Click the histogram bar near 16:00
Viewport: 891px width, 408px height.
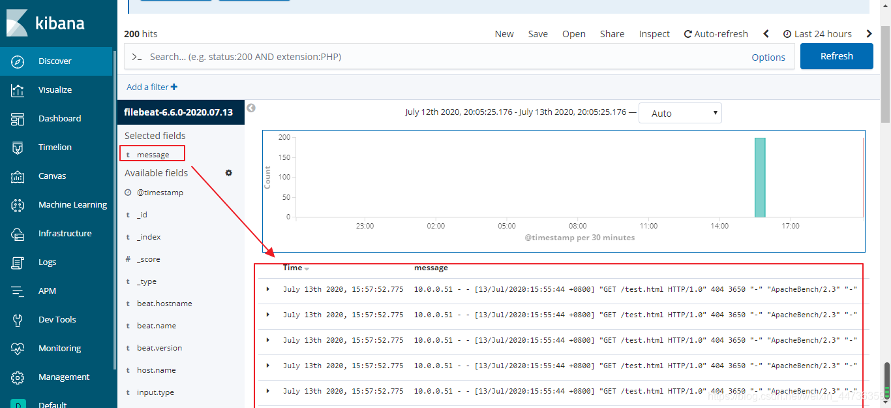pyautogui.click(x=760, y=177)
